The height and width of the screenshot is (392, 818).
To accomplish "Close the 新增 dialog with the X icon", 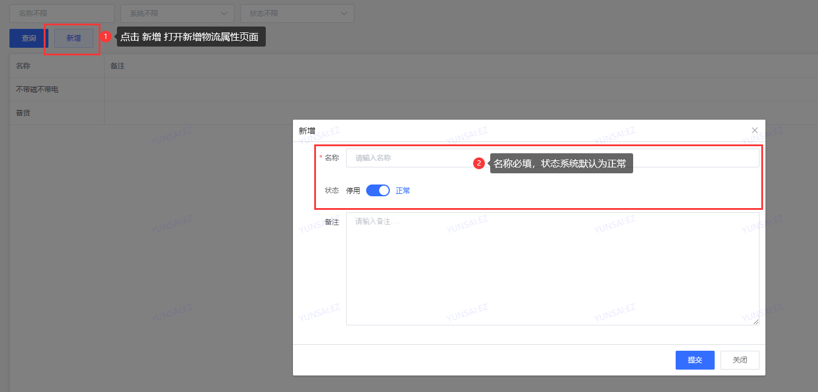I will coord(754,130).
